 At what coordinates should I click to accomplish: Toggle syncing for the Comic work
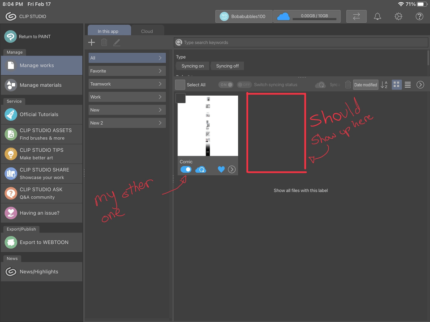point(186,169)
